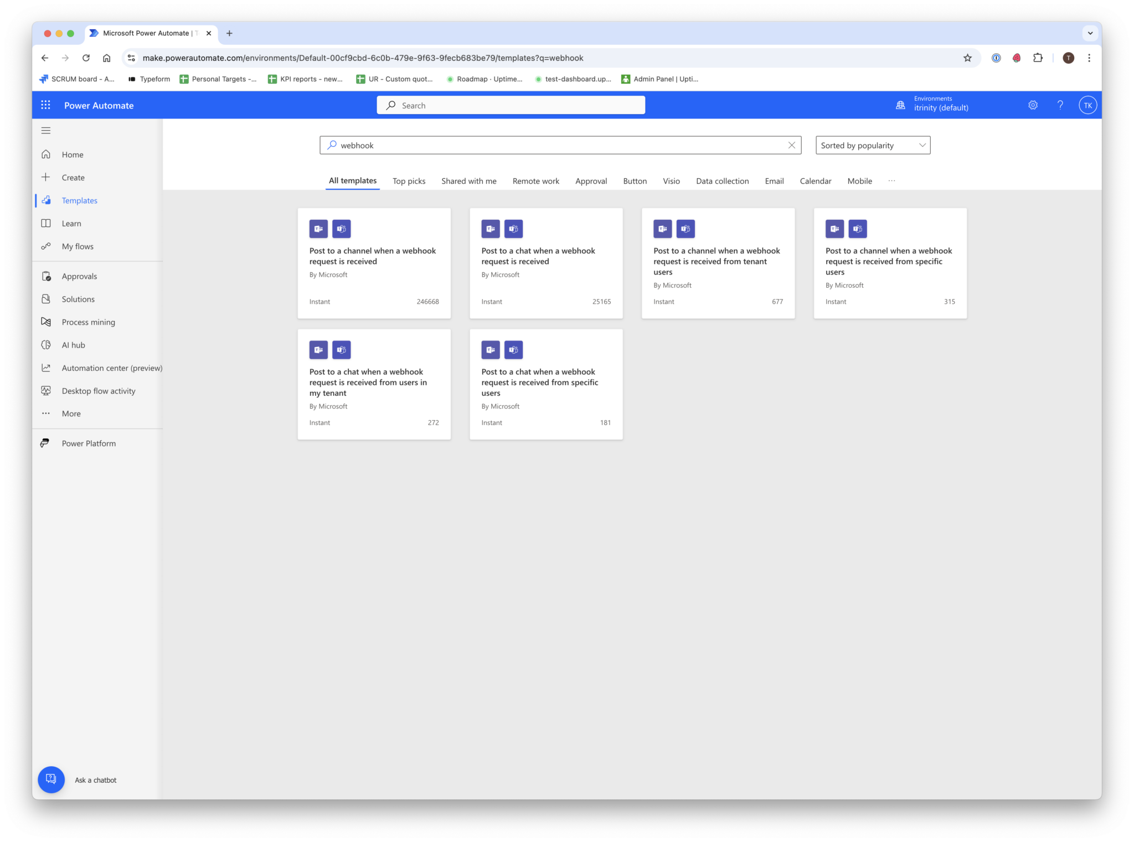Switch to the Data collection tab
The width and height of the screenshot is (1134, 842).
[722, 181]
